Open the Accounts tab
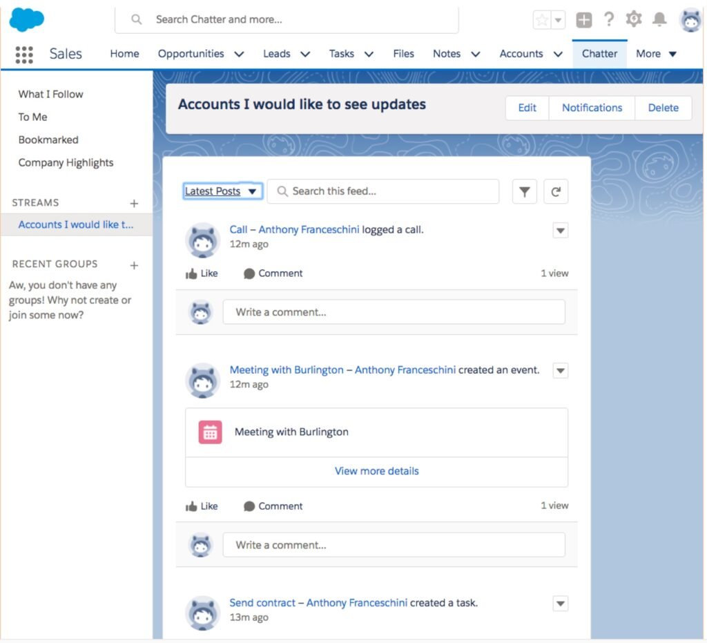This screenshot has height=643, width=707. click(521, 54)
